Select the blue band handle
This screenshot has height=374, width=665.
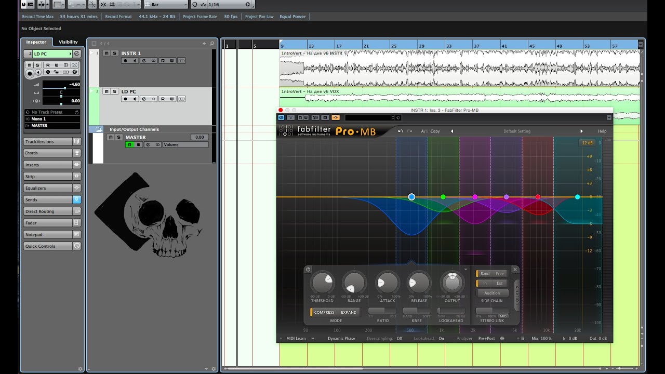[411, 197]
